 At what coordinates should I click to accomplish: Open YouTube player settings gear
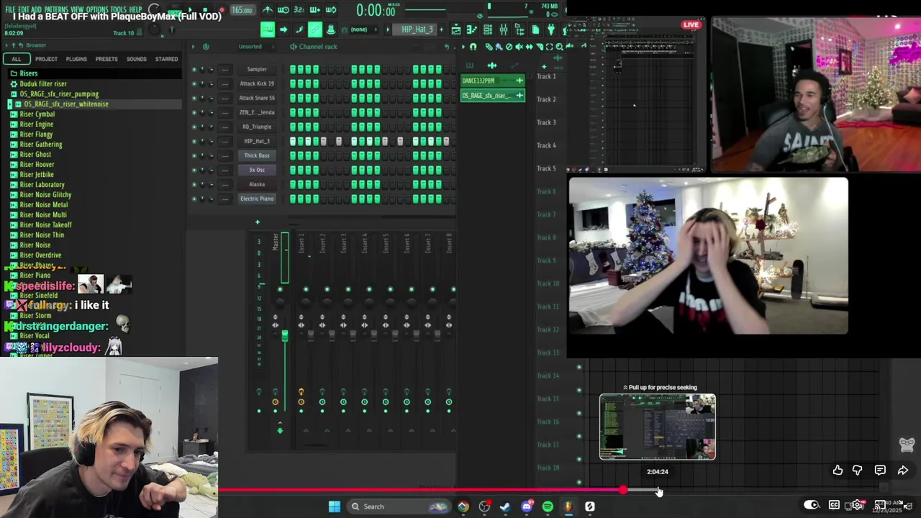pos(857,504)
